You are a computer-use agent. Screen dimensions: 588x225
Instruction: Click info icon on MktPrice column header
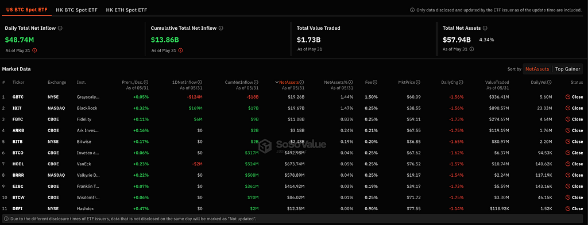click(x=418, y=82)
